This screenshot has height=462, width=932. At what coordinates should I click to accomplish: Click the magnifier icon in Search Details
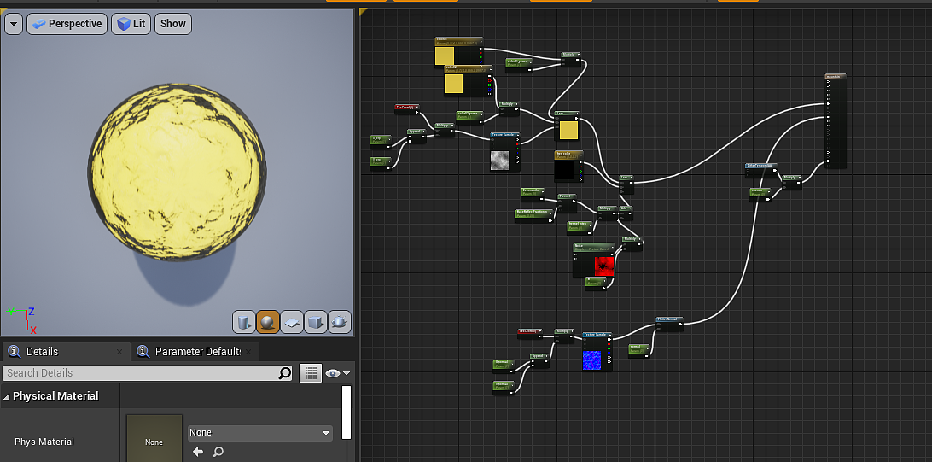pos(285,373)
